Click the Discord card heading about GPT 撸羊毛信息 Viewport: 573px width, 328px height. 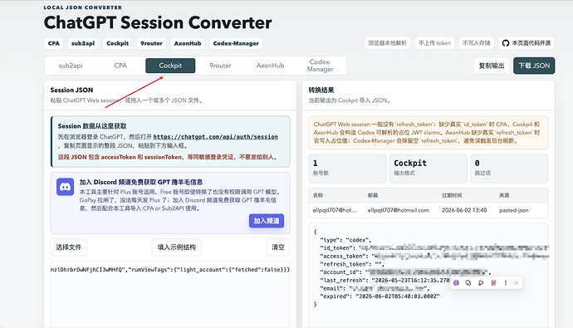click(141, 182)
